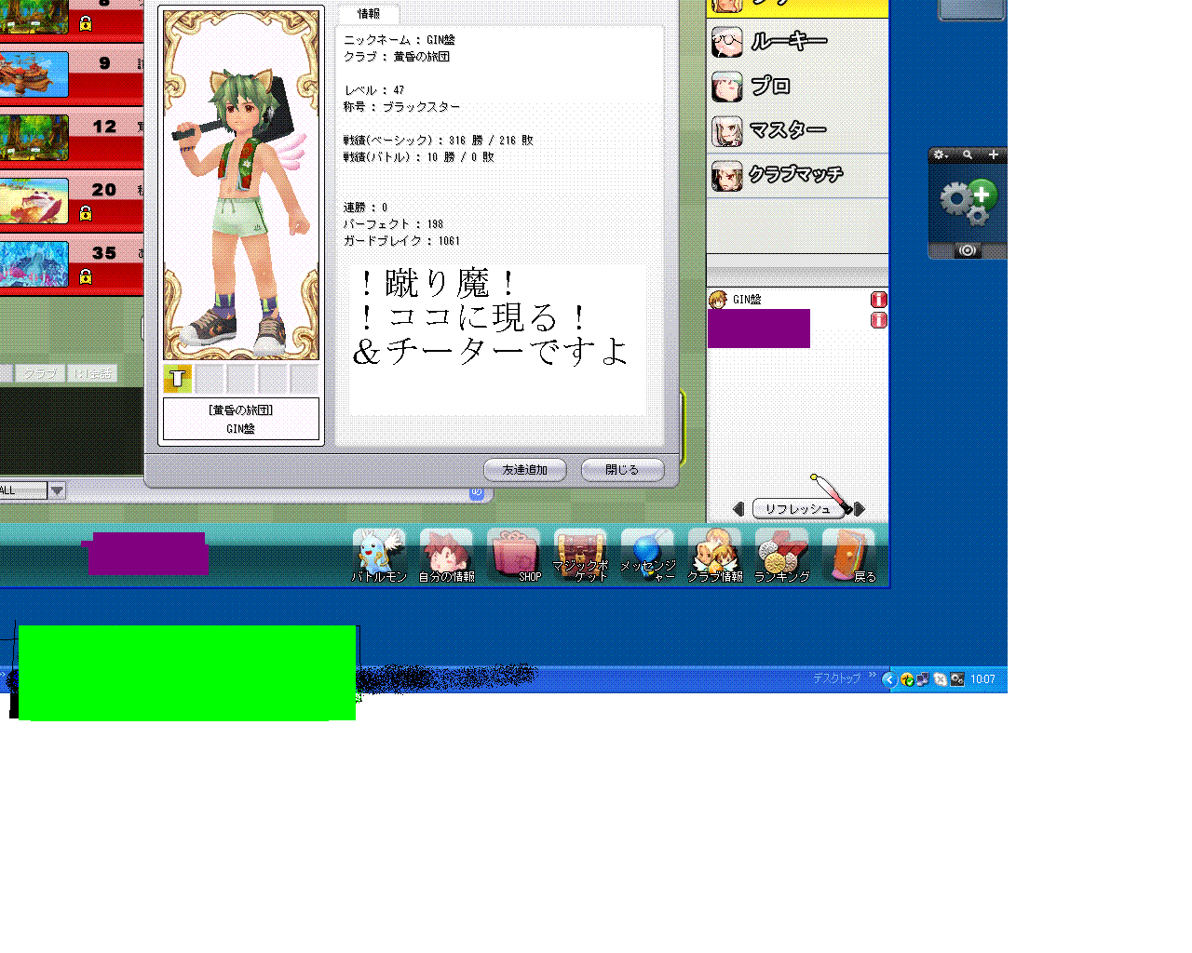Viewport: 1192px width, 953px height.
Task: Open the クラブ情報 icon
Action: point(714,555)
